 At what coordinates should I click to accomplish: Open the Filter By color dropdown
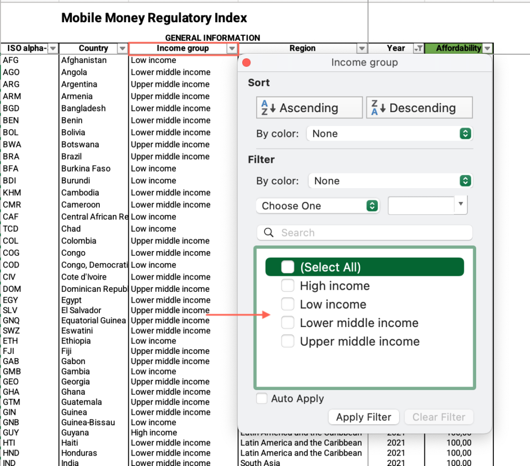(x=390, y=181)
